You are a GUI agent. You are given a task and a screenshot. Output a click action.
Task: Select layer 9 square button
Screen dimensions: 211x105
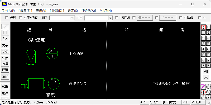click(208, 33)
